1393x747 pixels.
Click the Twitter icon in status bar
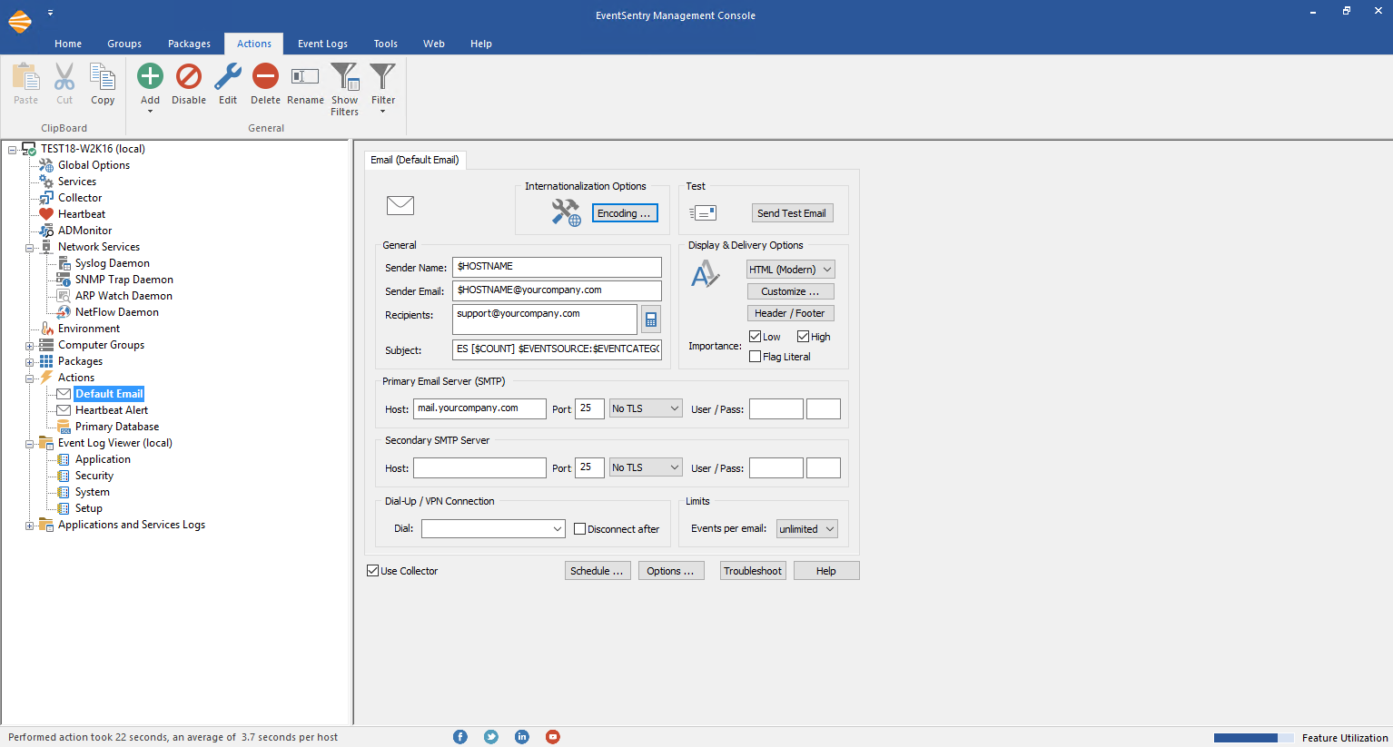pos(491,737)
